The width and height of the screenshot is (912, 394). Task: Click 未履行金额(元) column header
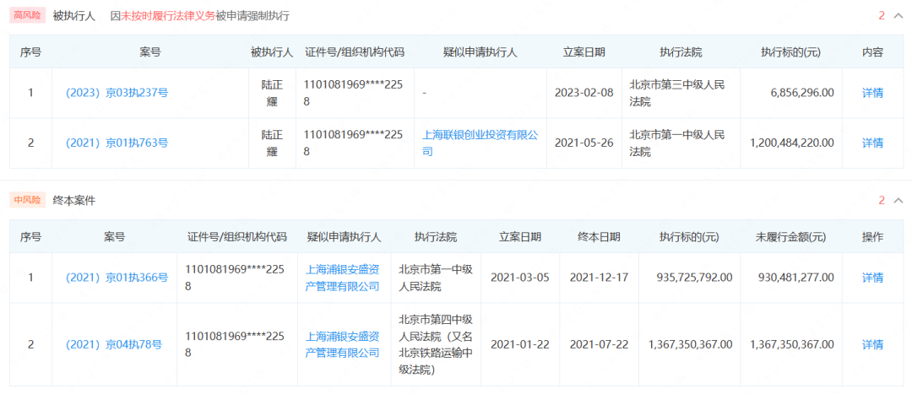coord(790,236)
